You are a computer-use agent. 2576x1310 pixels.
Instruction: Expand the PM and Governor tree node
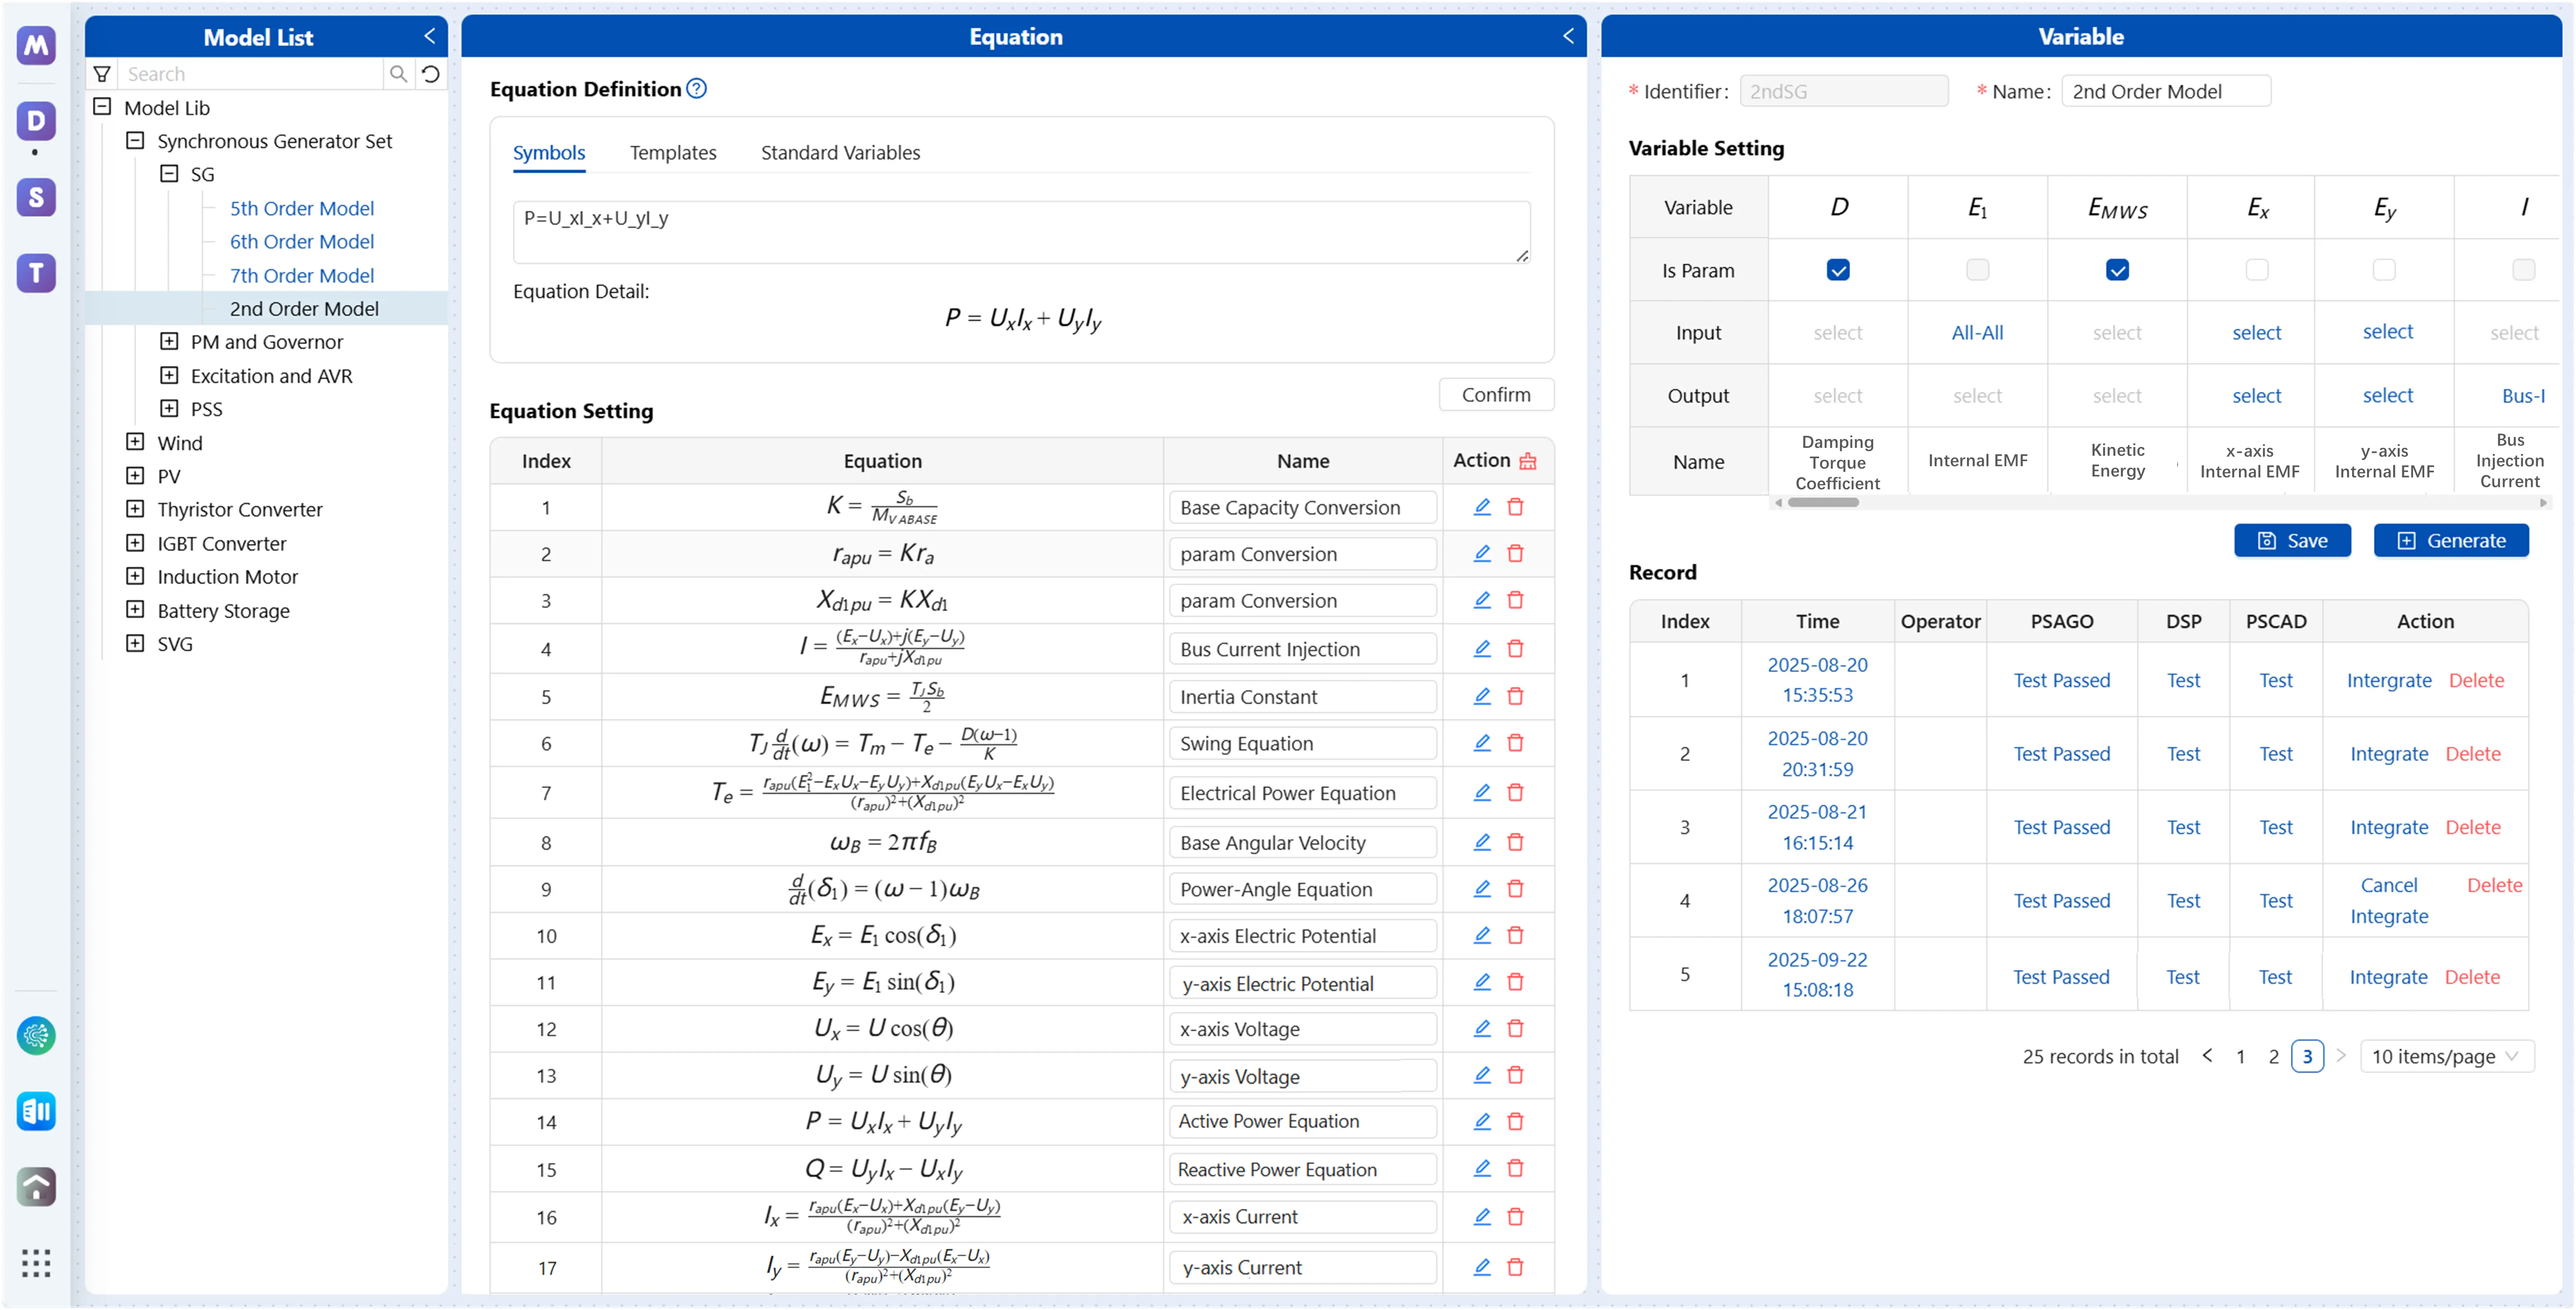click(169, 342)
